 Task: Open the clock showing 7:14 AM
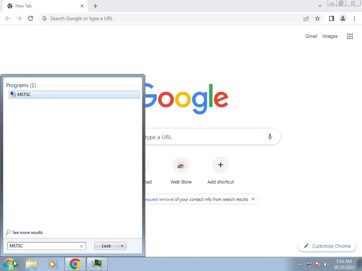pyautogui.click(x=344, y=264)
